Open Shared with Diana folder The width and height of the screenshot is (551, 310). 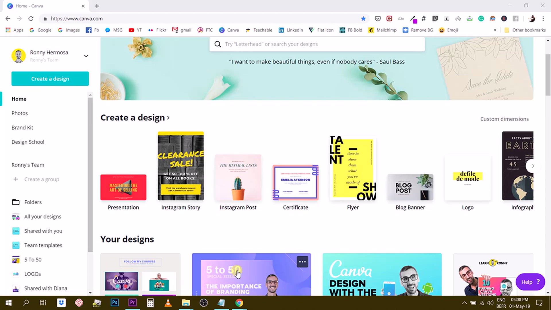[x=46, y=288]
